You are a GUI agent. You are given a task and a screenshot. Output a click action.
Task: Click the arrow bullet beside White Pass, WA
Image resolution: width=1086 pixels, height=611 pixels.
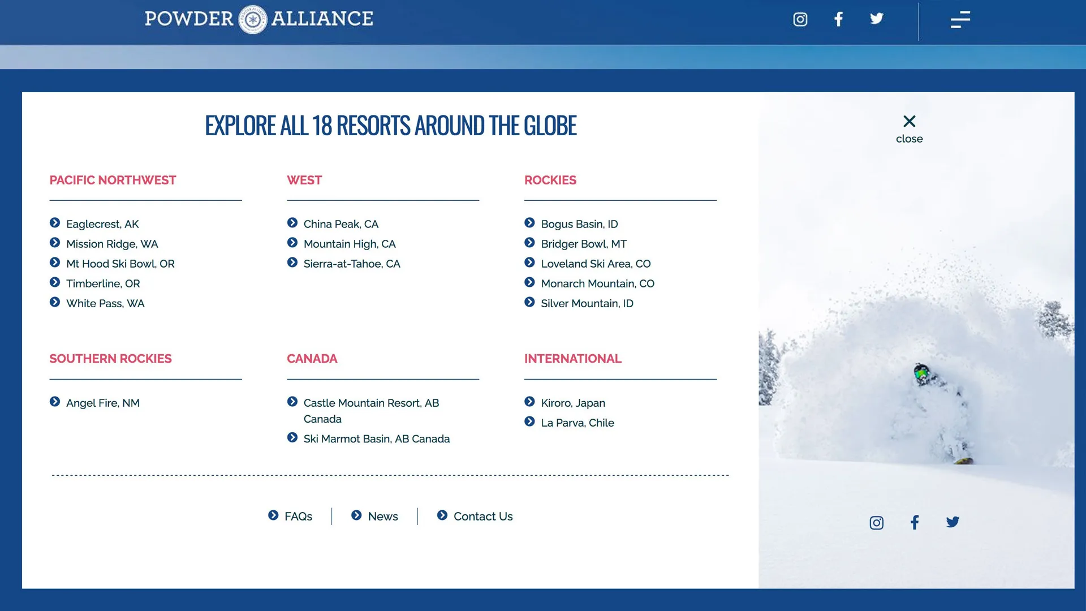[x=55, y=302]
